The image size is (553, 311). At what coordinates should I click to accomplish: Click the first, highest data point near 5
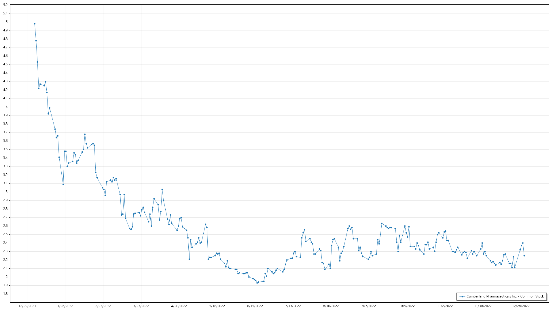[x=35, y=24]
